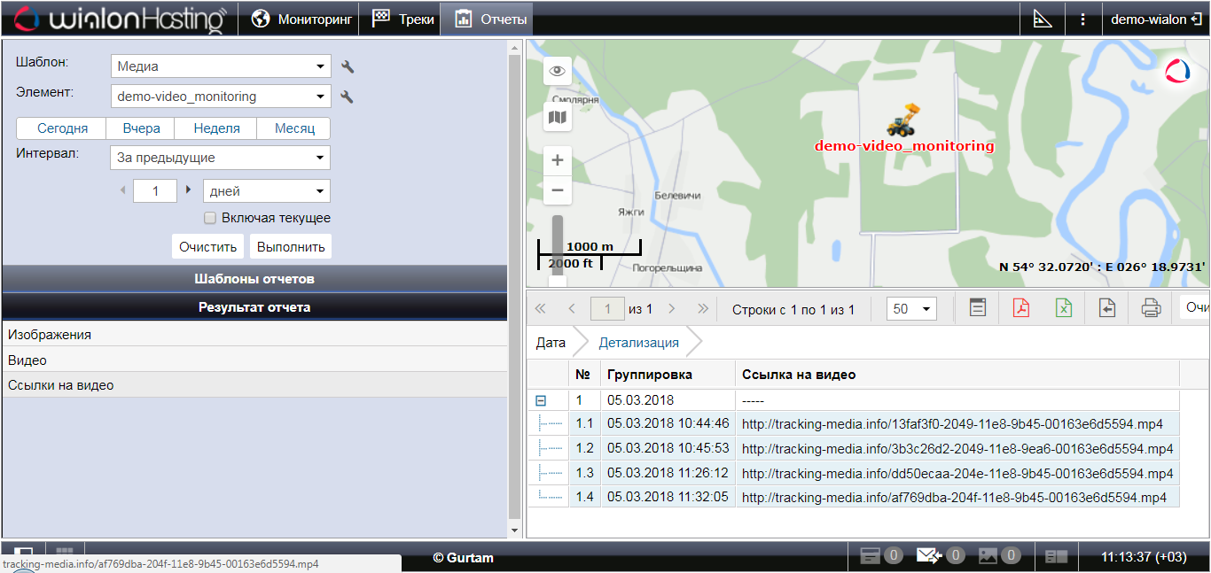Viewport: 1211px width, 573px height.
Task: Enable the Включая текущее checkbox
Action: [x=210, y=218]
